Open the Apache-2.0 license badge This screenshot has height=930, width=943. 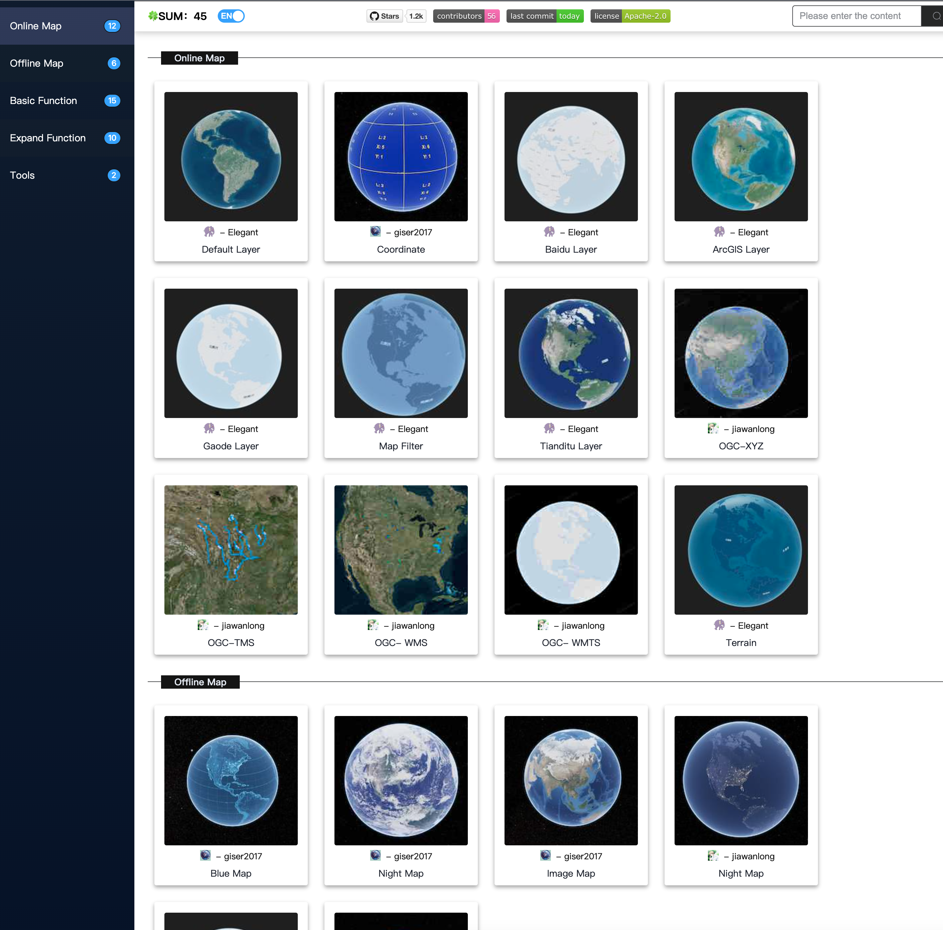tap(630, 16)
